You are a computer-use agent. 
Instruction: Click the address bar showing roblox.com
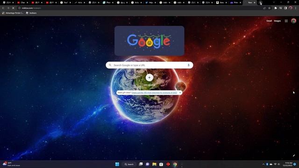pos(140,8)
